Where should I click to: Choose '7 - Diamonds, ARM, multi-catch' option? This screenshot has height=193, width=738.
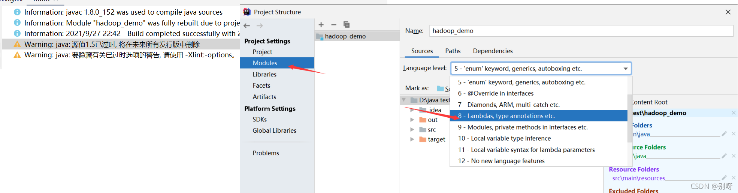coord(539,105)
